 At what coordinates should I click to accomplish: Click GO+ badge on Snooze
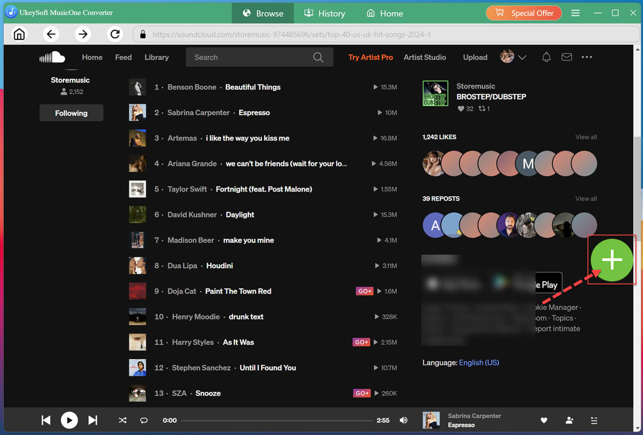(x=362, y=393)
